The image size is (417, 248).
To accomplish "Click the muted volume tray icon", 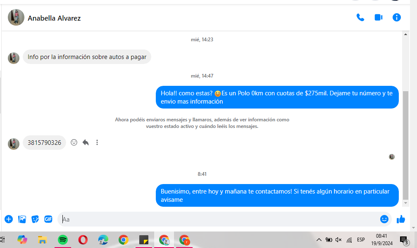I will pyautogui.click(x=338, y=240).
